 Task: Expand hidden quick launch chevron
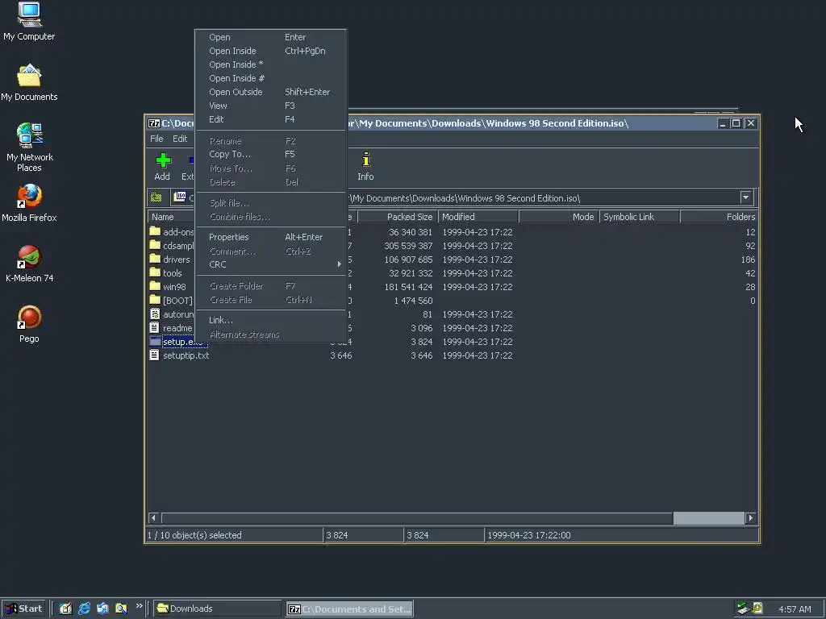pos(139,606)
